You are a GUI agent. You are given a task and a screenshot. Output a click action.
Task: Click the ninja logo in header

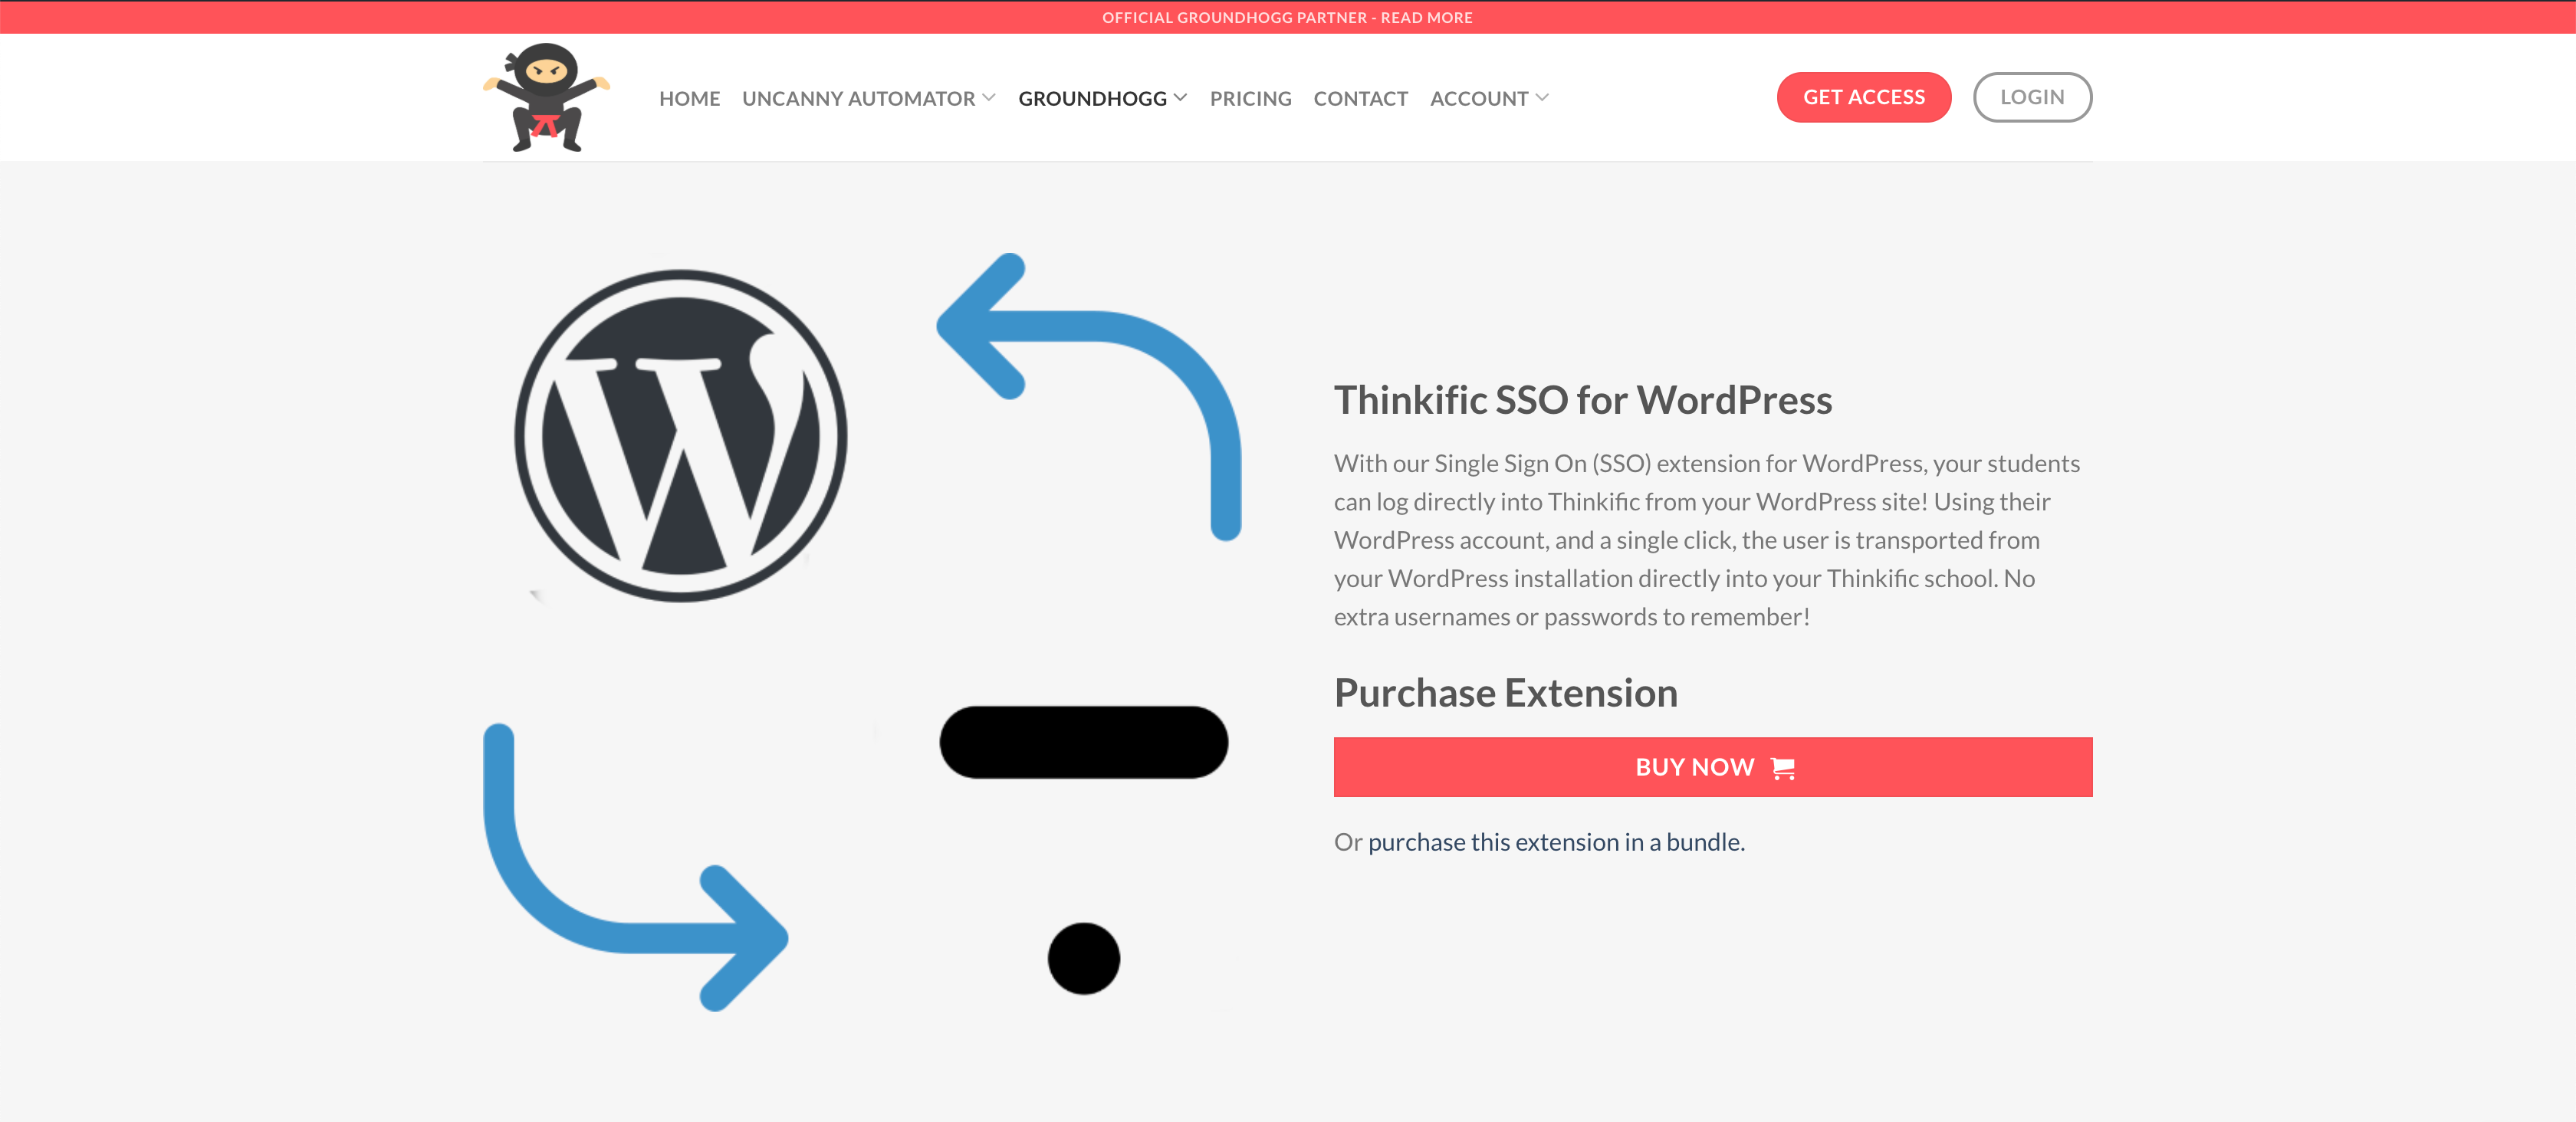click(546, 97)
